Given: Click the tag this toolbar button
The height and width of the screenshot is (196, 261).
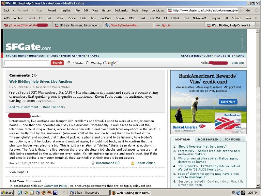Looking at the screenshot, I should 66,10.
